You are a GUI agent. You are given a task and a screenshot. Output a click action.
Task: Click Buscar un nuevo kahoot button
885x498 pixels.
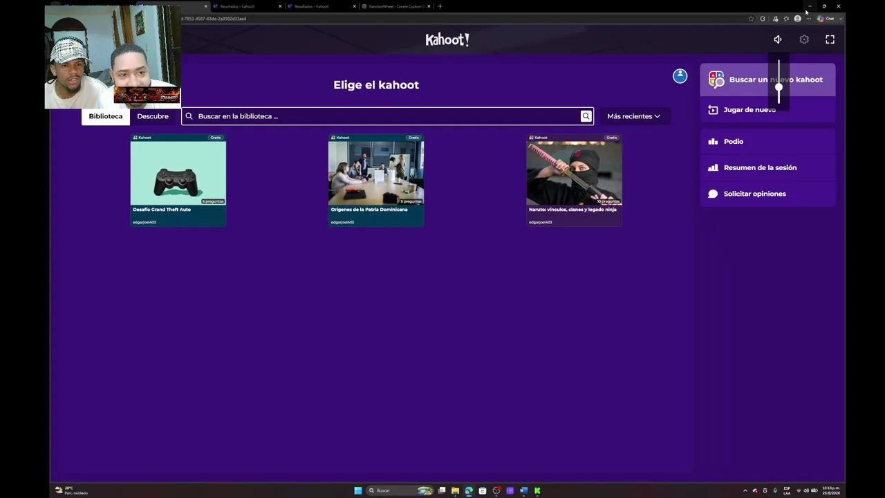click(767, 80)
